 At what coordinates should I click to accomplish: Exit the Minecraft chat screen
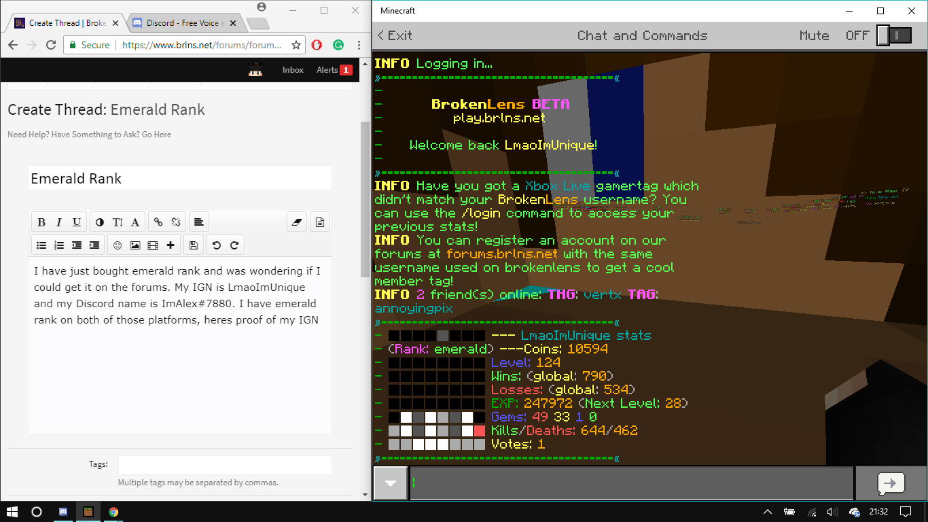[x=395, y=35]
